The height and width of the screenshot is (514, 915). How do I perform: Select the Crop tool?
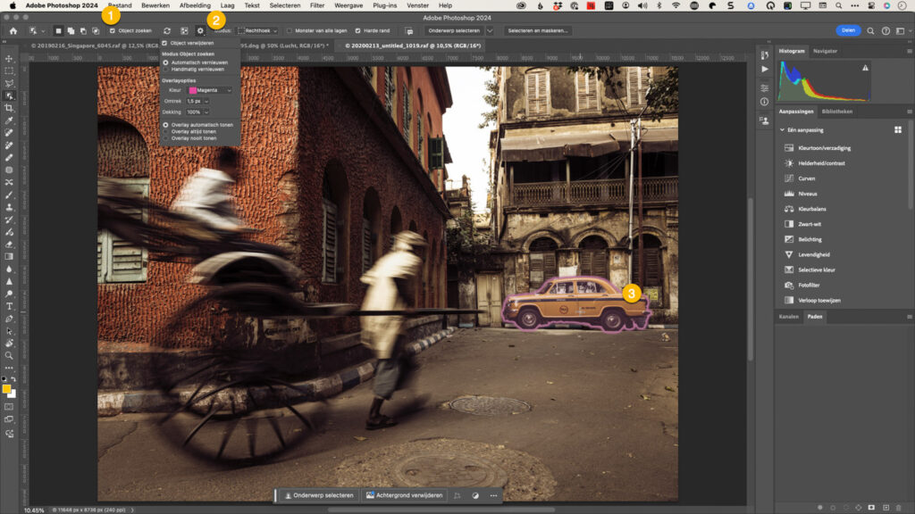pyautogui.click(x=9, y=108)
